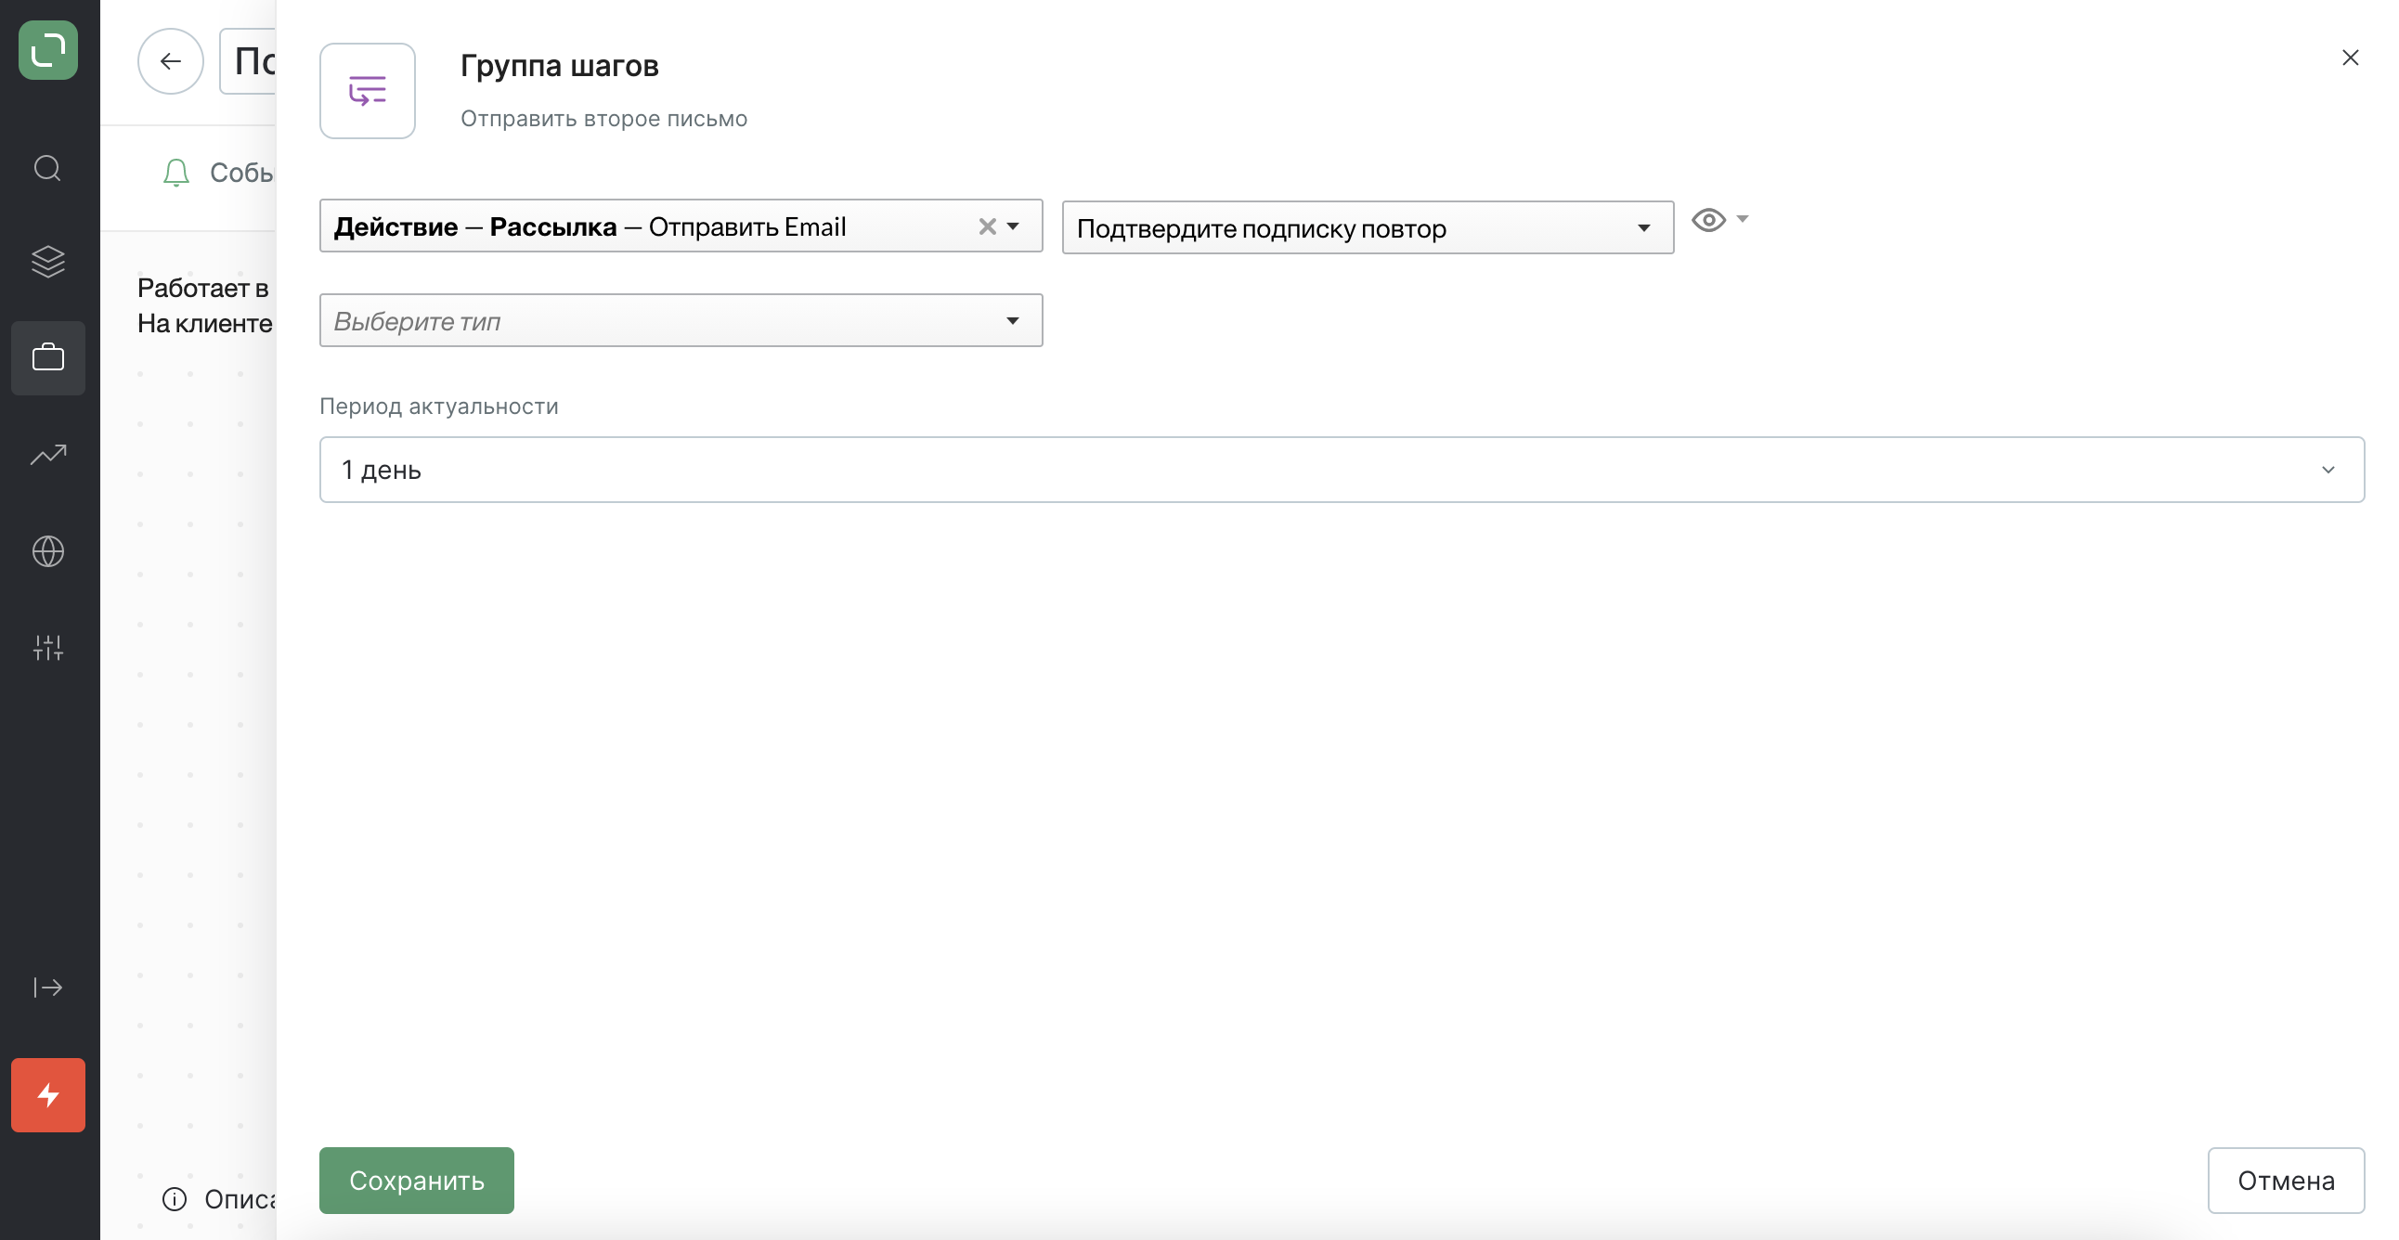Open the Действие — Рассылка action dropdown
2399x1240 pixels.
point(681,226)
